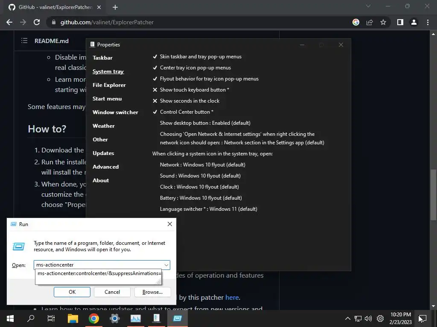437x327 pixels.
Task: Change Language switcher option
Action: [208, 209]
